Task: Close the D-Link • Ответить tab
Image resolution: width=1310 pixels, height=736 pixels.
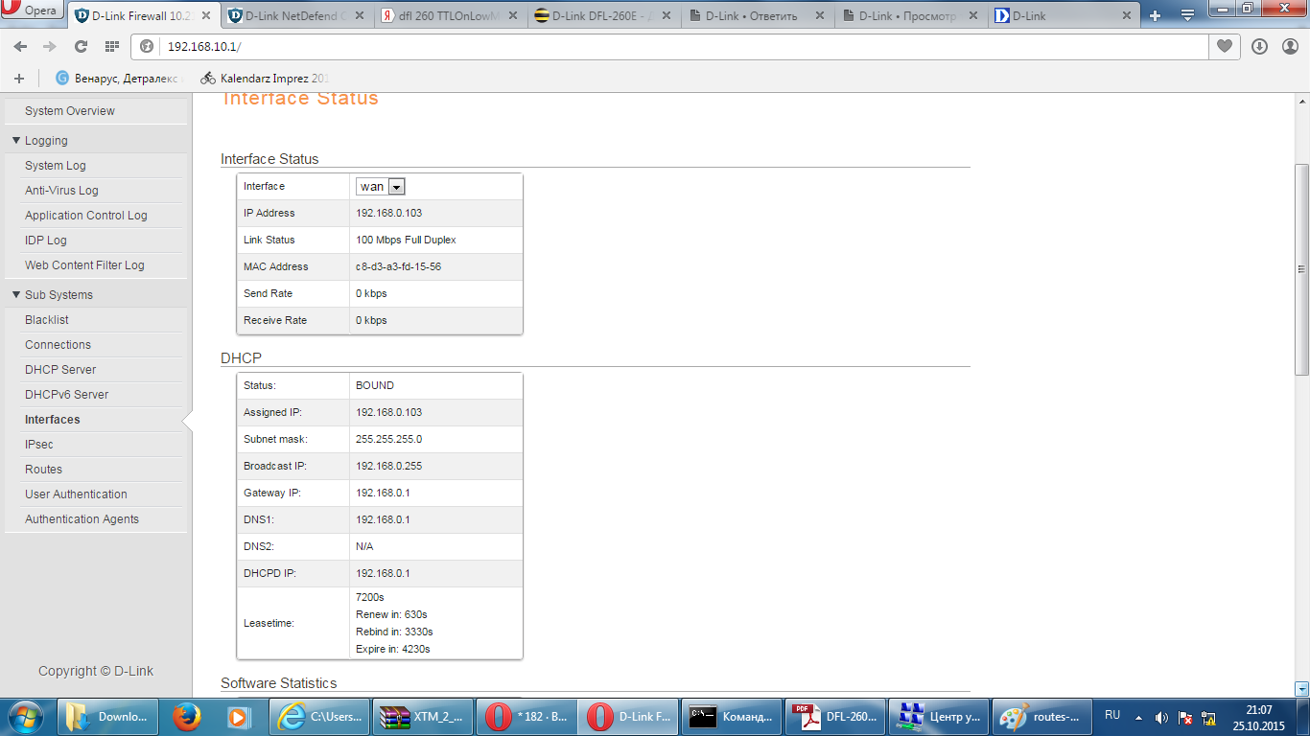Action: 821,16
